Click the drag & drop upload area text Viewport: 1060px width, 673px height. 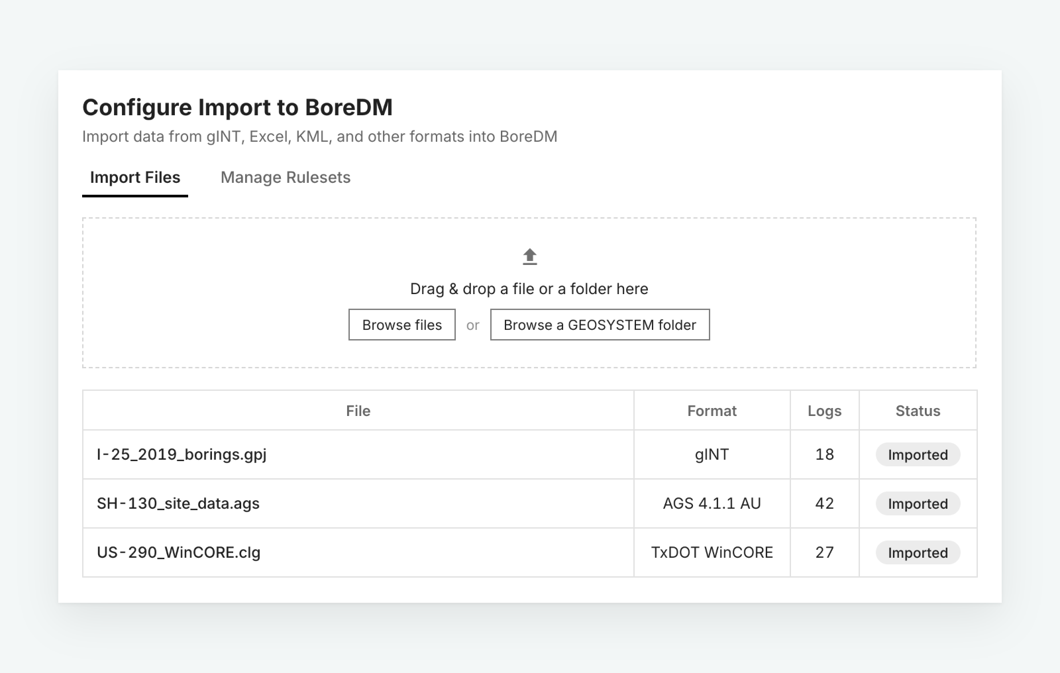pyautogui.click(x=529, y=289)
